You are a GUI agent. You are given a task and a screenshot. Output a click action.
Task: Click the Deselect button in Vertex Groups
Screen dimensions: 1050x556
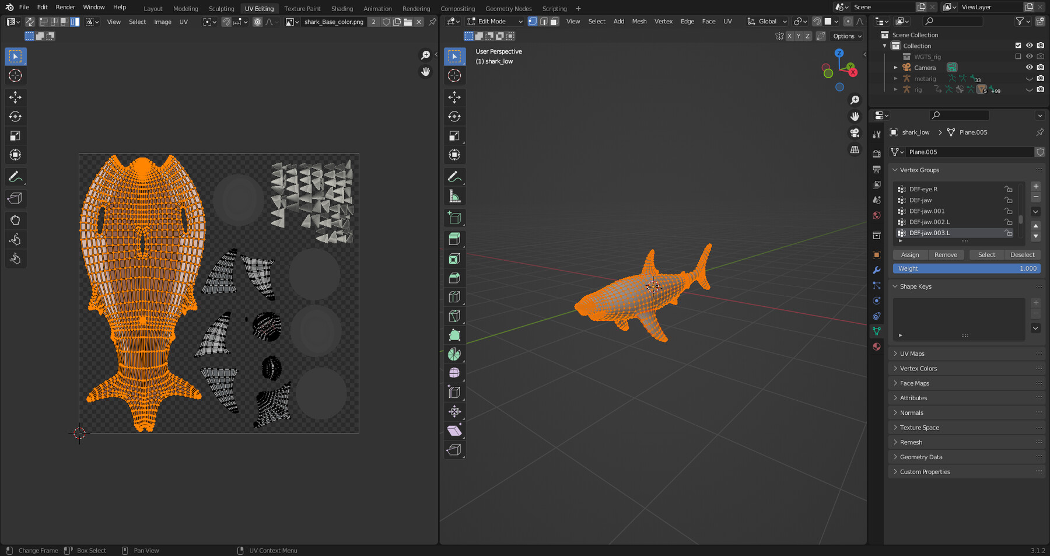click(x=1022, y=254)
